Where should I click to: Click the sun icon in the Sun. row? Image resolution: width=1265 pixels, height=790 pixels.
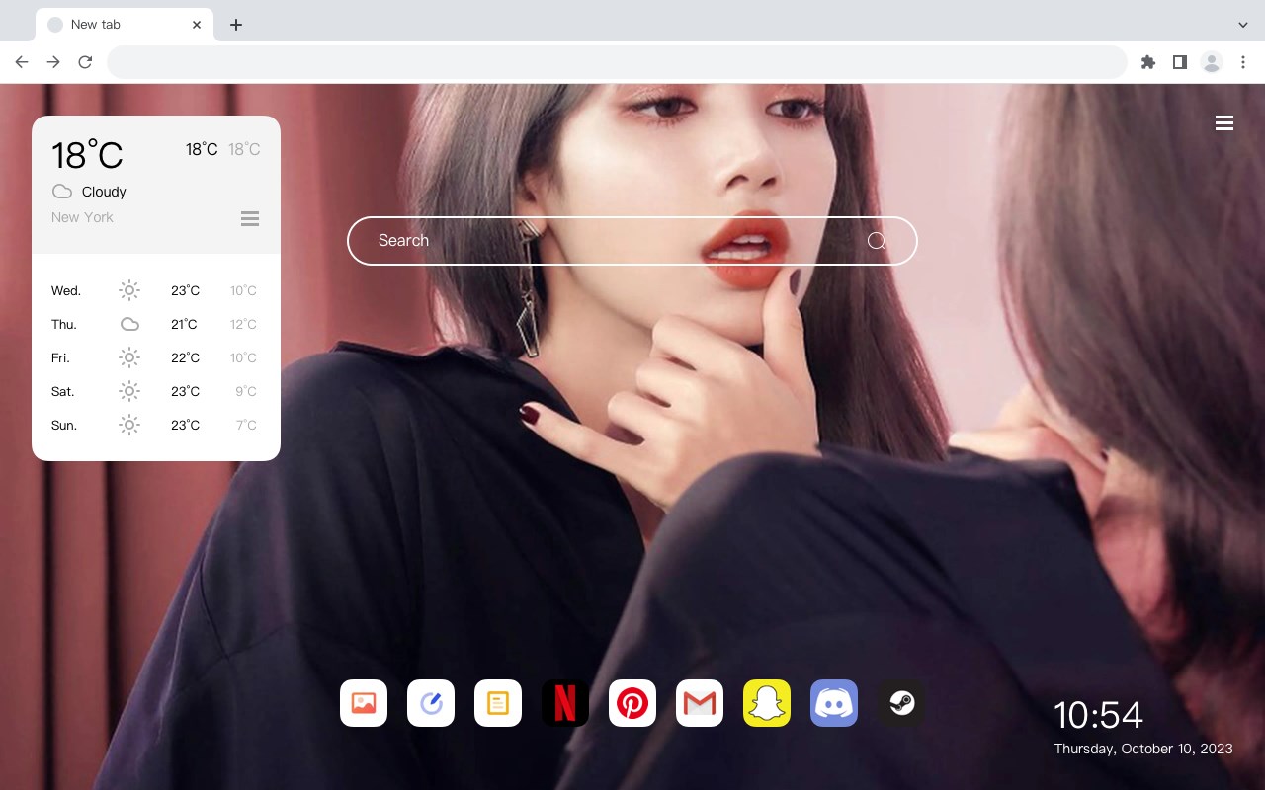pos(129,425)
